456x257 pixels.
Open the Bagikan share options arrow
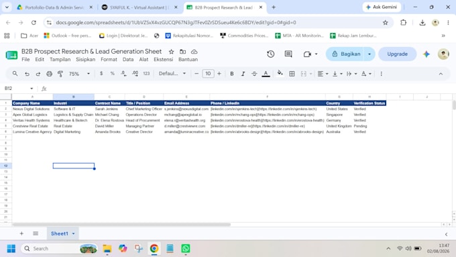[369, 54]
